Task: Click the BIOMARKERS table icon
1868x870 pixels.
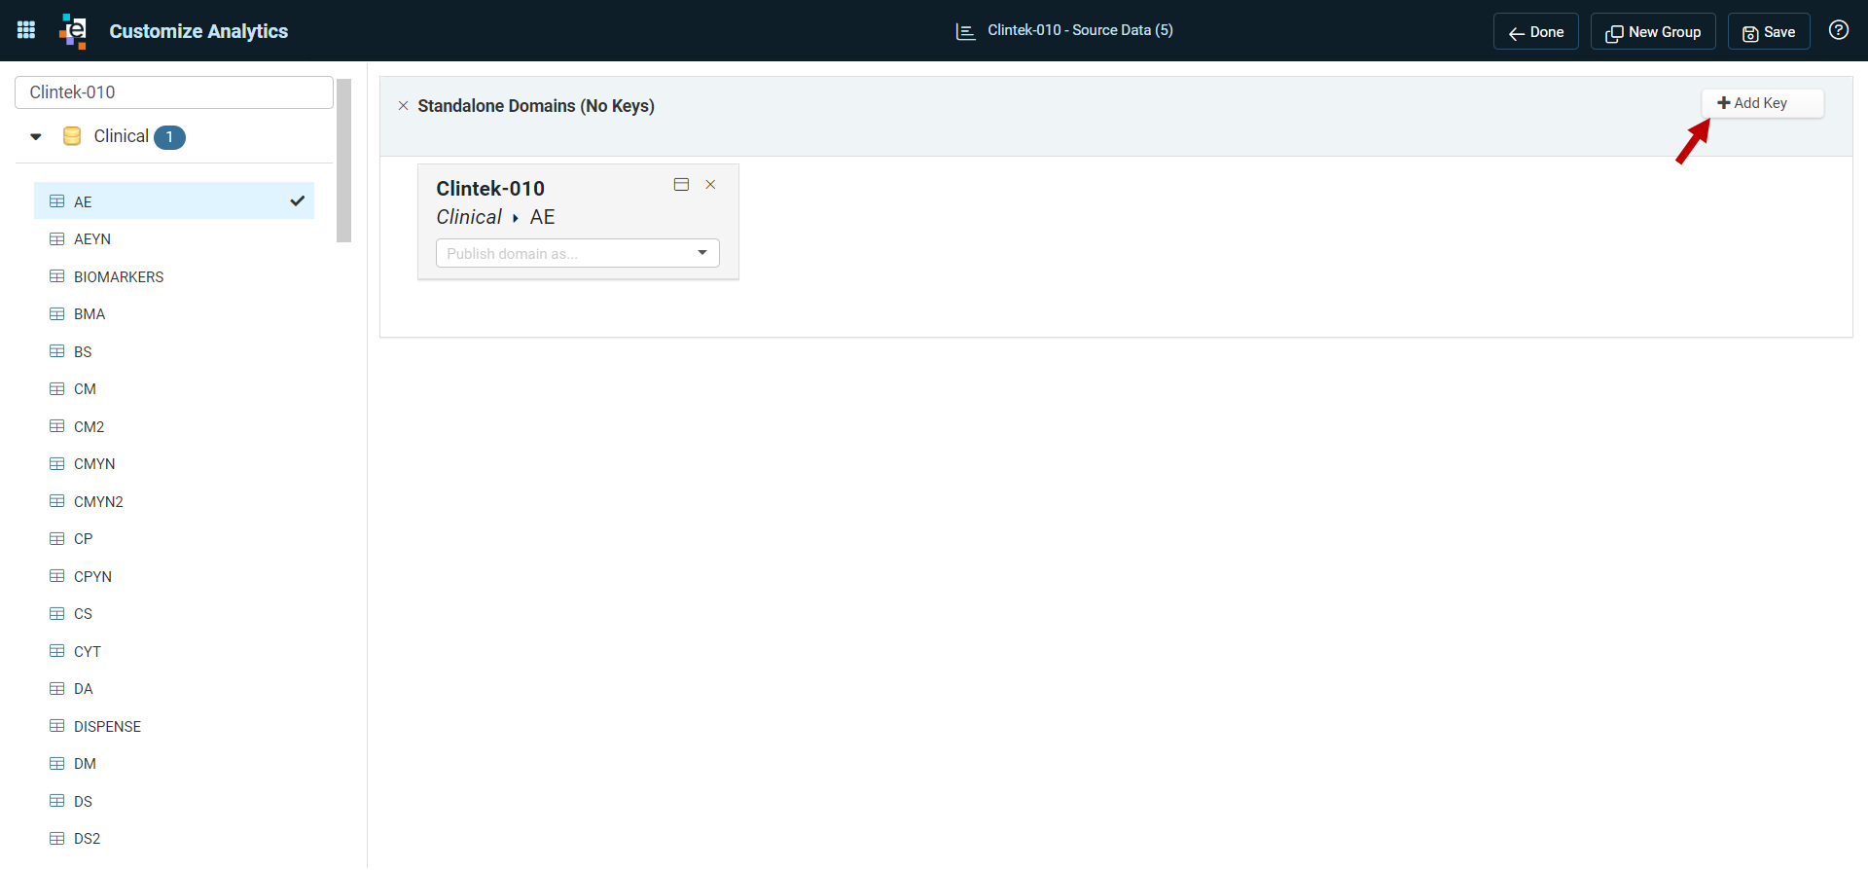Action: (57, 276)
